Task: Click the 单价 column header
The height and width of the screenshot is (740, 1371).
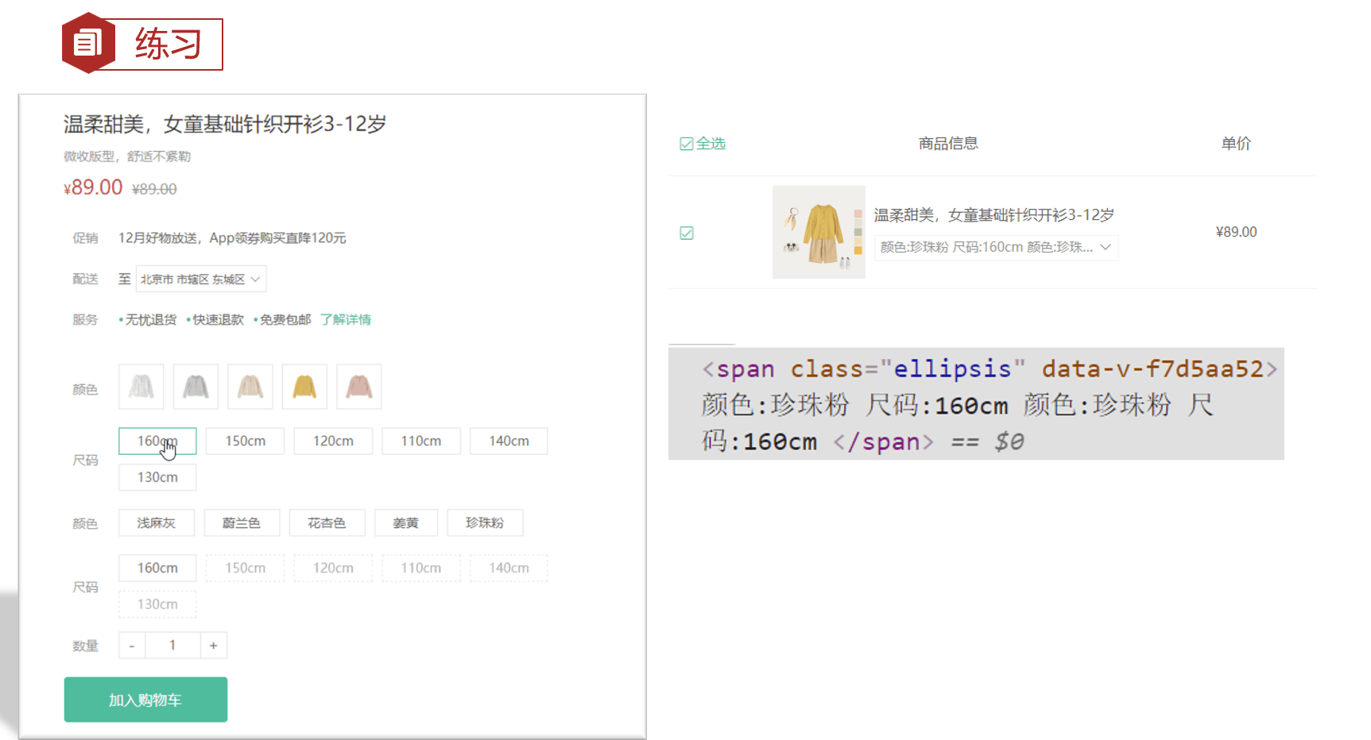Action: (x=1236, y=143)
